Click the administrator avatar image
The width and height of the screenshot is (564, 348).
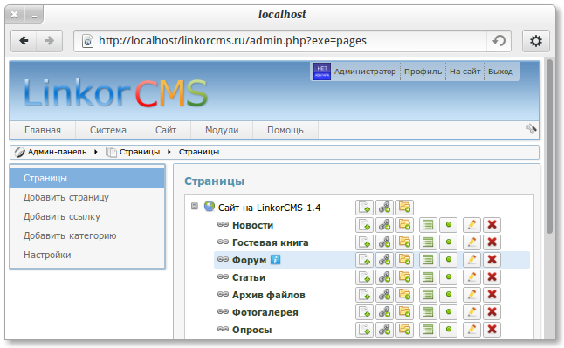pyautogui.click(x=322, y=72)
